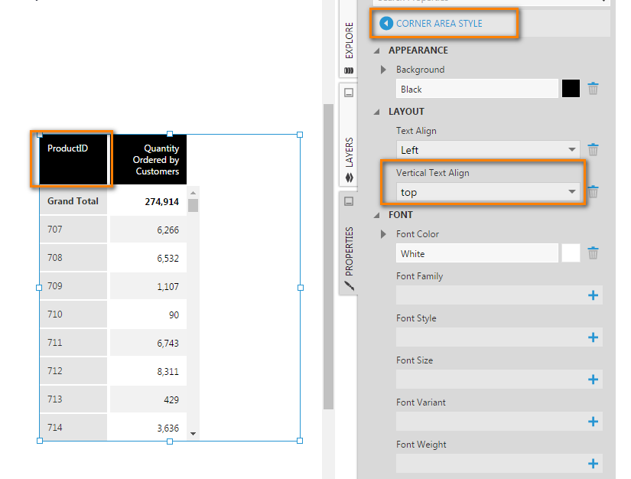Edit the Font Color text field
This screenshot has height=479, width=631.
(x=477, y=253)
